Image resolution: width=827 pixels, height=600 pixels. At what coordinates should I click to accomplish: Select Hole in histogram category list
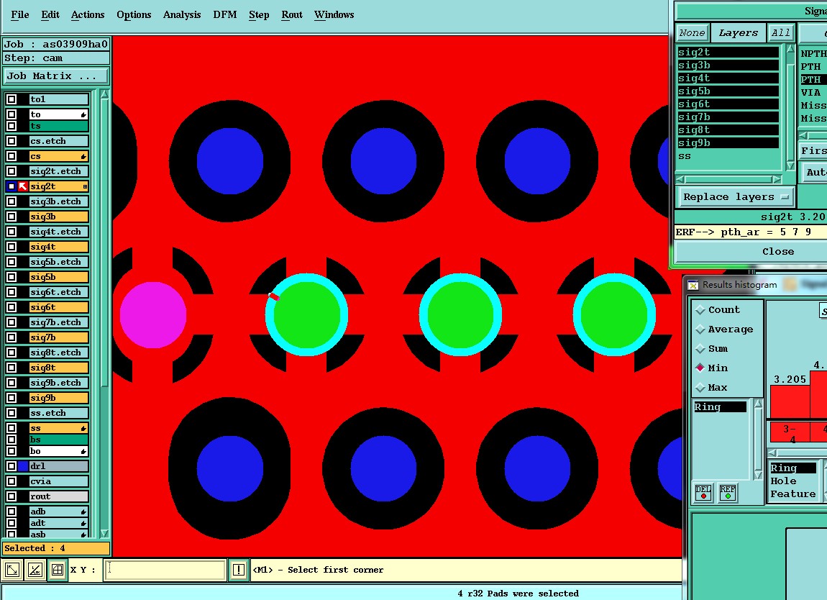pyautogui.click(x=783, y=481)
